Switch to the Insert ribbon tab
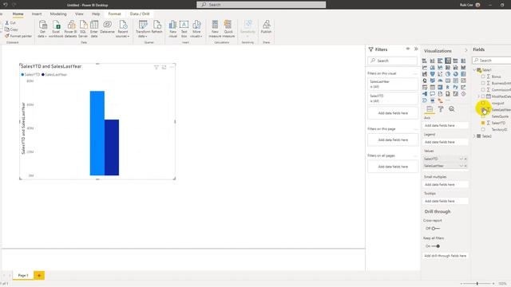The height and width of the screenshot is (287, 511). click(x=37, y=14)
